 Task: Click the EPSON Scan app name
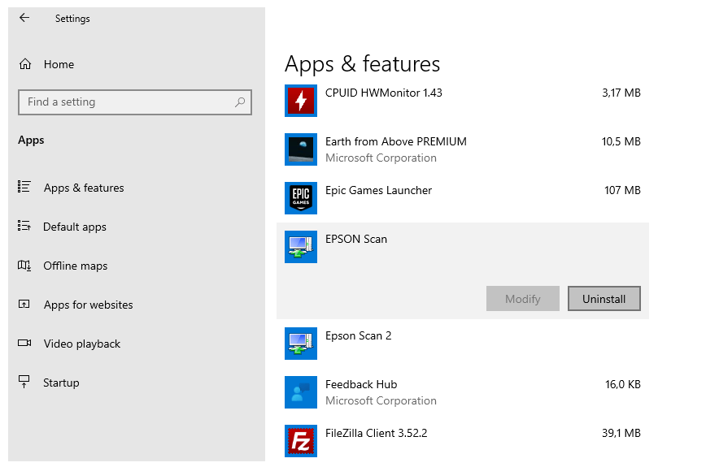tap(356, 239)
